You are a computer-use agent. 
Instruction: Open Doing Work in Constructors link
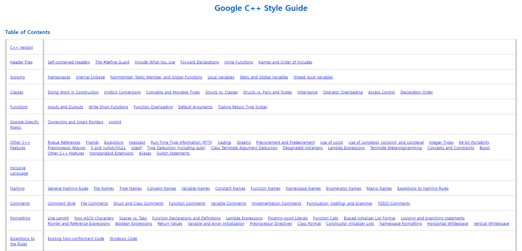click(x=73, y=92)
